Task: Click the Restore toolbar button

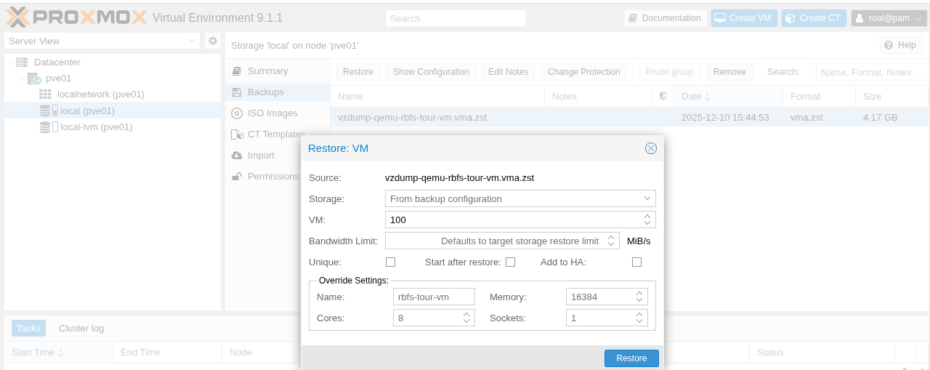Action: click(x=357, y=72)
